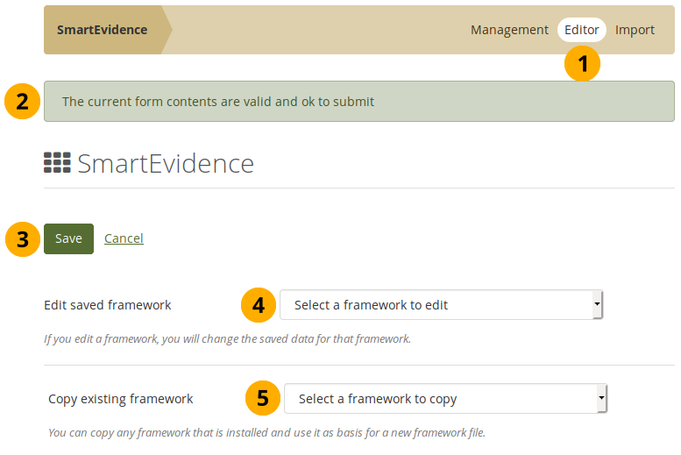Open the 'Select a framework to copy' dropdown
Image resolution: width=681 pixels, height=455 pixels.
coord(445,399)
